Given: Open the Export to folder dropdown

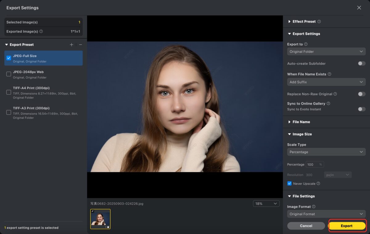Looking at the screenshot, I should (x=326, y=51).
